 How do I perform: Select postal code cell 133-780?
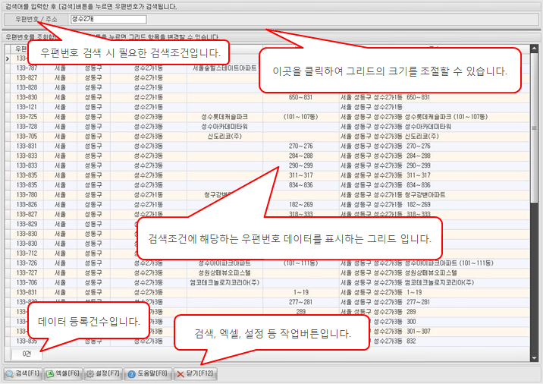point(27,195)
